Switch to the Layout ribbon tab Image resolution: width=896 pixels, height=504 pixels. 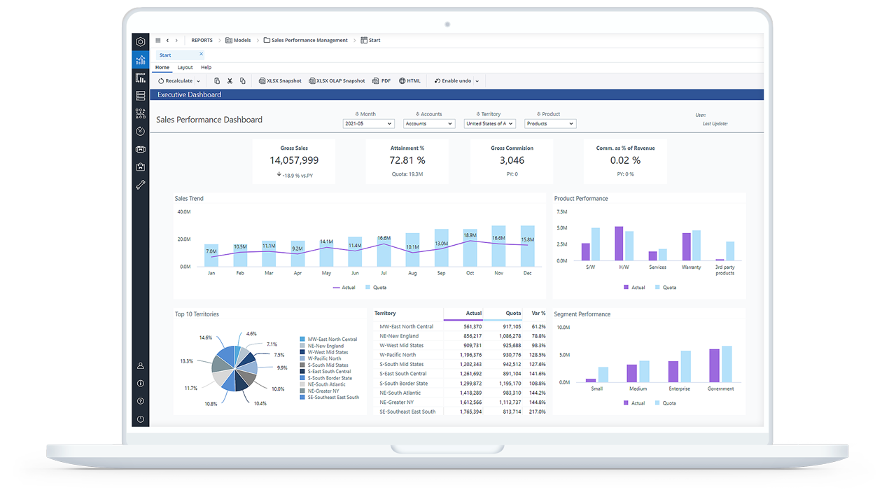coord(185,67)
